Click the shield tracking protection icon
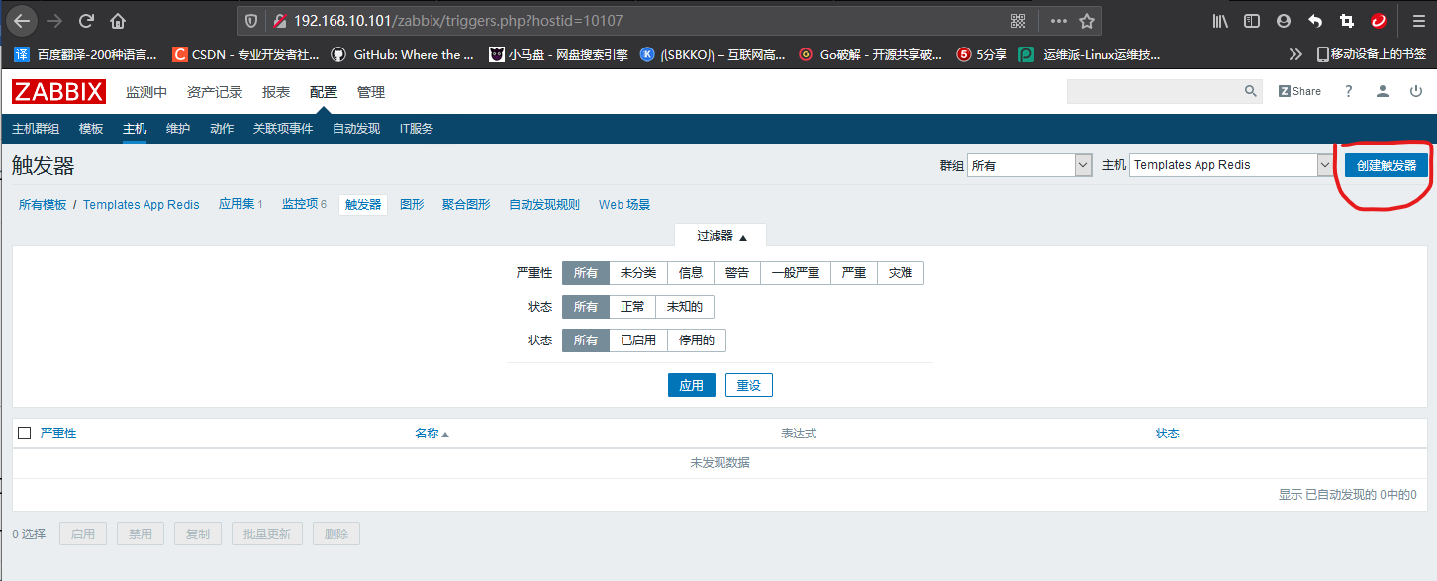Viewport: 1437px width, 581px height. 251,20
